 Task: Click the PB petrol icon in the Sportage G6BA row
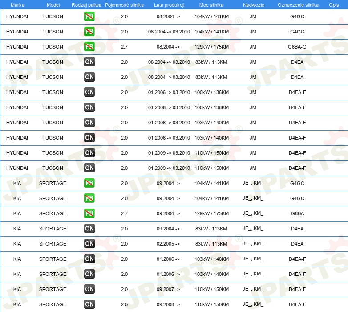(89, 213)
